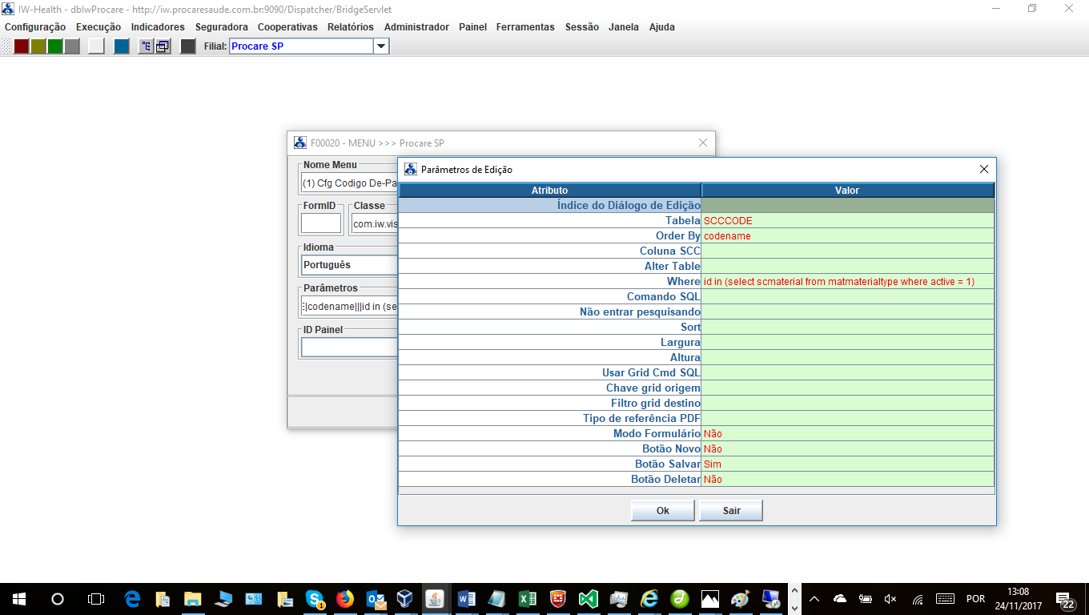Viewport: 1089px width, 615px height.
Task: Open the Ferramentas menu
Action: [x=525, y=26]
